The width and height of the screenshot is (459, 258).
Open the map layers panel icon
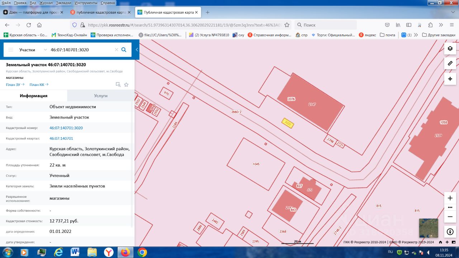450,48
